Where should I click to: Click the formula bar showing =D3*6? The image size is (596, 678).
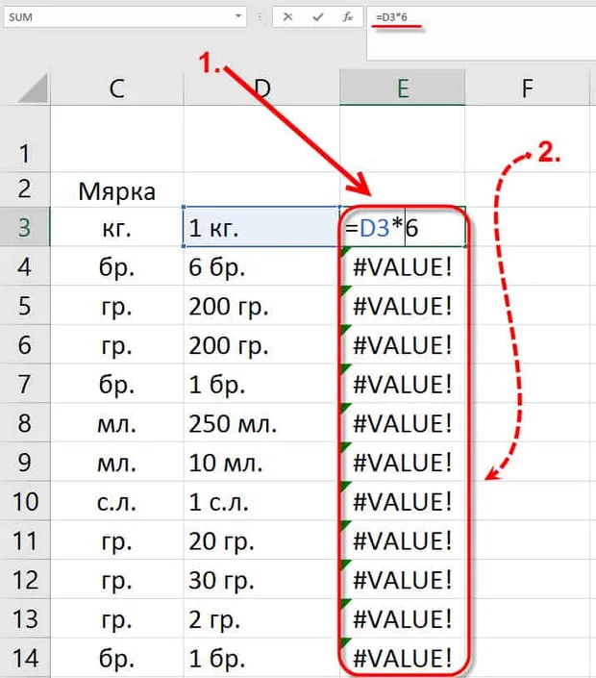(x=481, y=33)
